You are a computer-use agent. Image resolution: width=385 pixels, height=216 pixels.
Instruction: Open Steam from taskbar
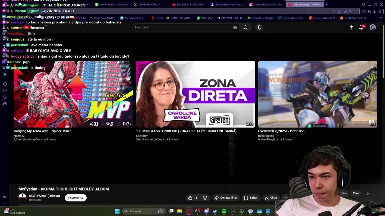[215, 211]
